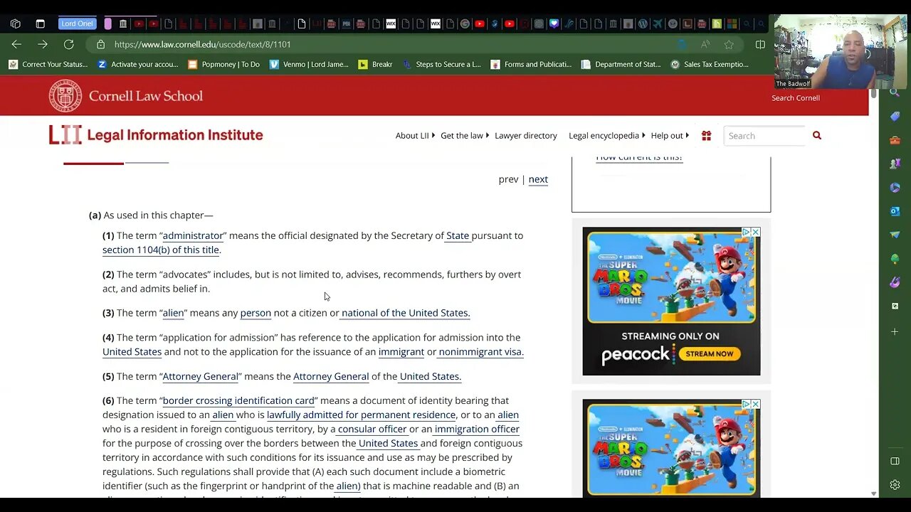Click the LII Legal Information Institute logo
The image size is (911, 512).
pos(156,134)
